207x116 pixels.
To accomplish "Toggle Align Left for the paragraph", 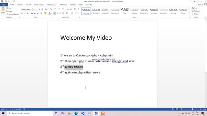I will click(55, 13).
